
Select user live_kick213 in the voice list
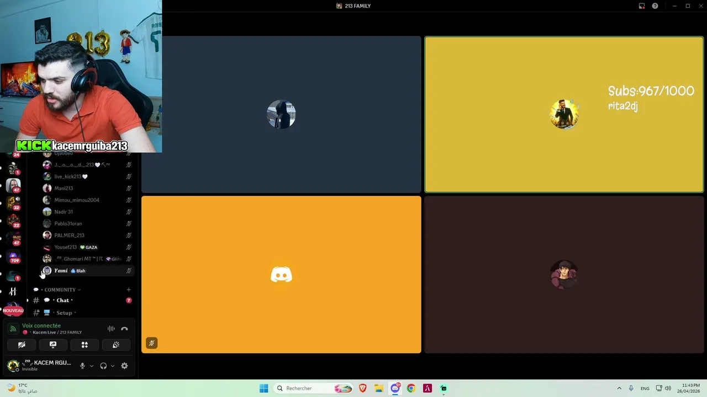click(x=88, y=176)
